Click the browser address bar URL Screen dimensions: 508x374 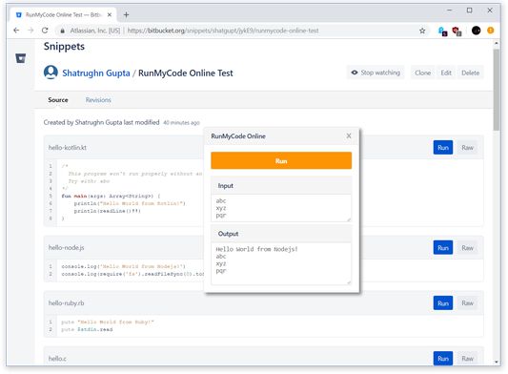[223, 31]
